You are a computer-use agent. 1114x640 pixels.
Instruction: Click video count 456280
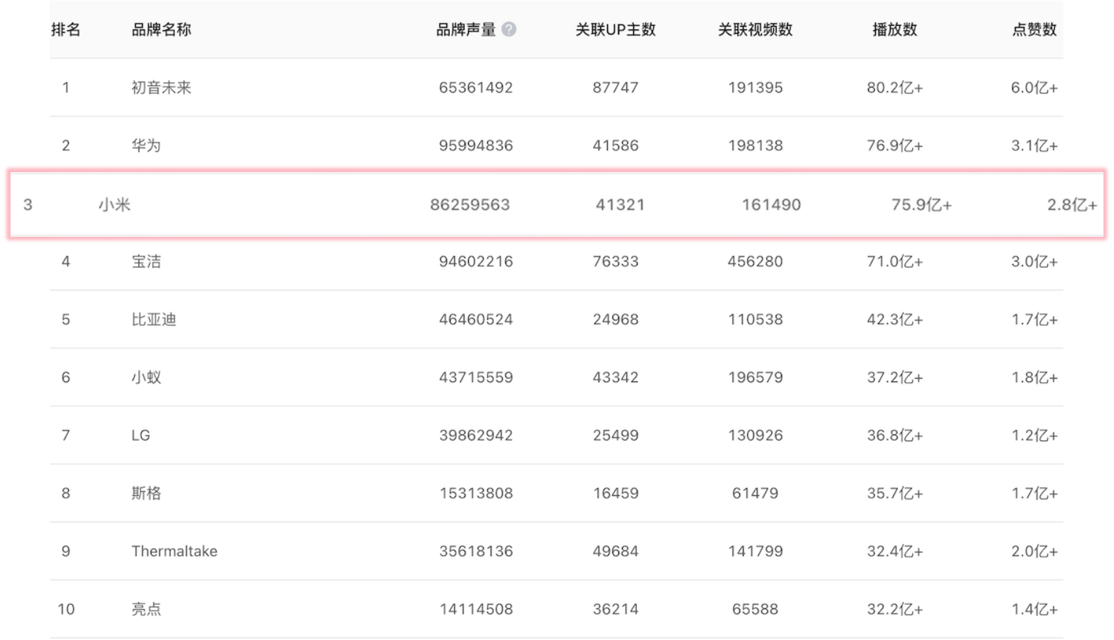click(x=756, y=261)
